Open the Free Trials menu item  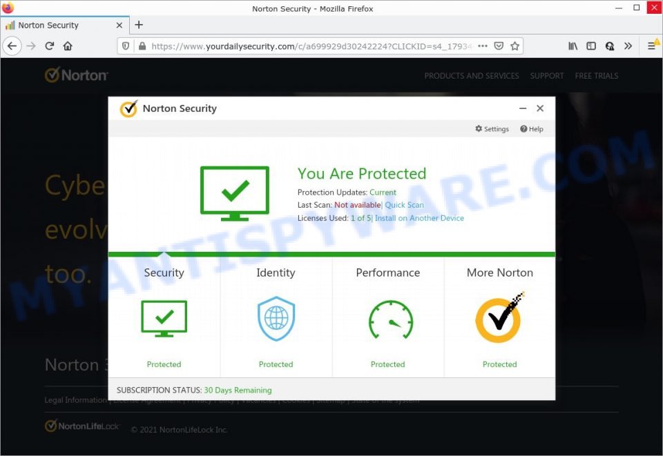596,76
